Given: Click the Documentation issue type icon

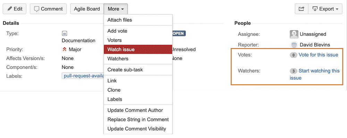Looking at the screenshot, I should [x=65, y=34].
